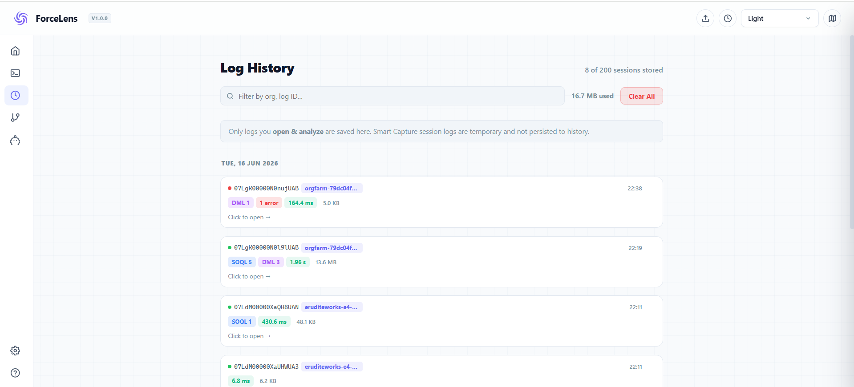
Task: Click the 164.4 ms duration badge
Action: coord(300,203)
